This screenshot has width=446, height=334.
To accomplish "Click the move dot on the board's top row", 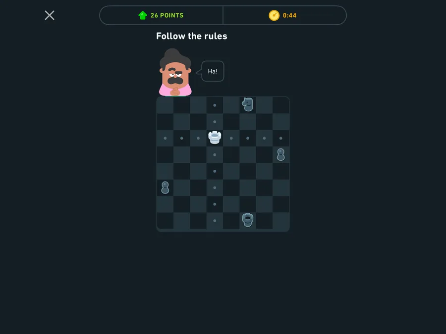I will pos(215,105).
